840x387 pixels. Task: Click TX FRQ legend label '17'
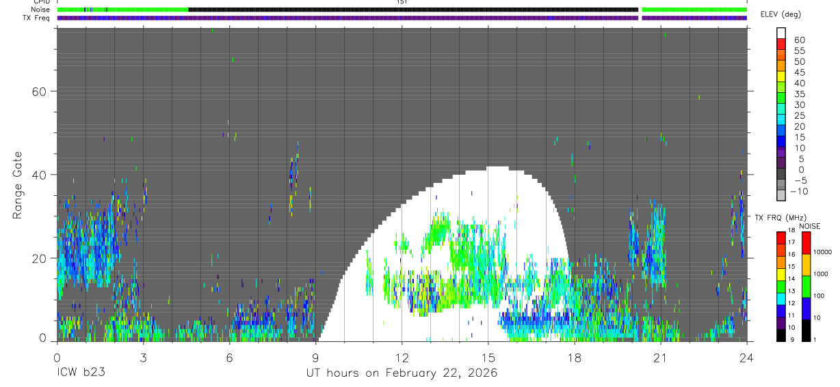[x=791, y=243]
